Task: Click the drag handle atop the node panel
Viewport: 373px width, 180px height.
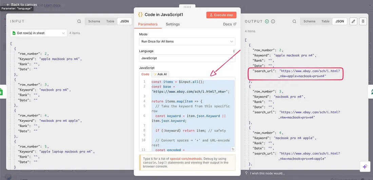Action: (187, 7)
